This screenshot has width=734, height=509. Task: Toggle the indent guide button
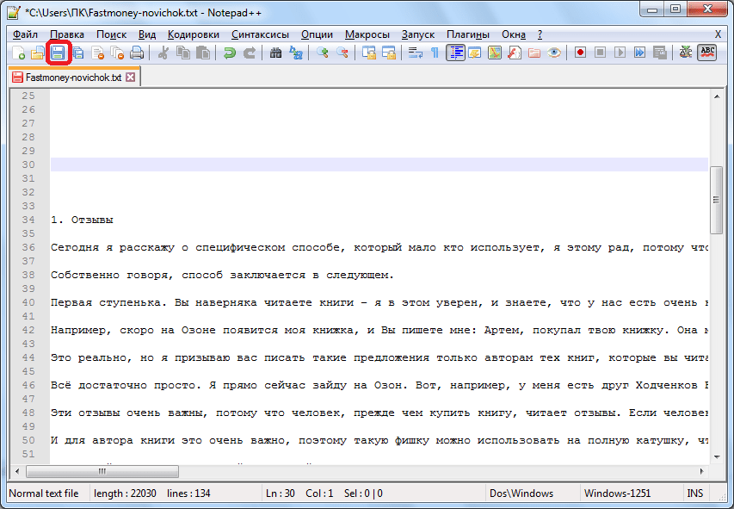(455, 53)
